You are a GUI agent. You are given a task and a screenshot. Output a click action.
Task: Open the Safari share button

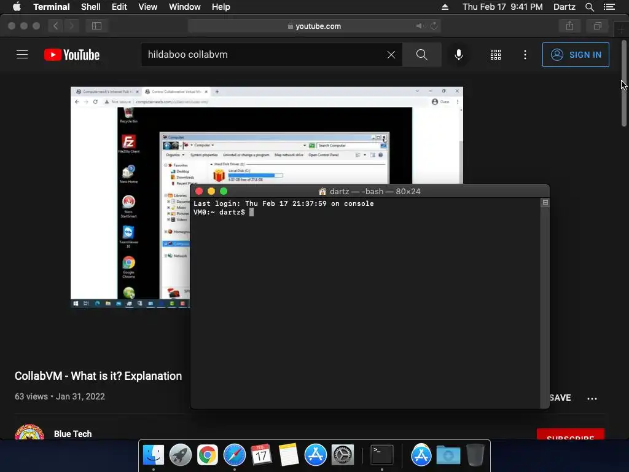click(569, 26)
